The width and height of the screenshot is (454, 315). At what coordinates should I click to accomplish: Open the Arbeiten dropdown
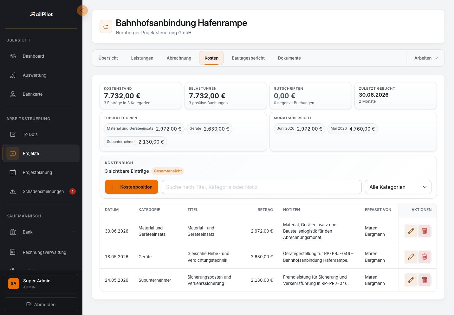[426, 58]
